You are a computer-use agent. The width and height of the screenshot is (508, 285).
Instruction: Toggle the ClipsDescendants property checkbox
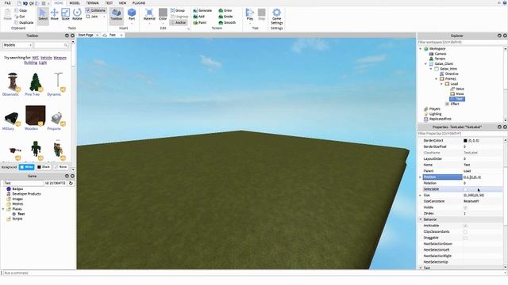coord(465,232)
